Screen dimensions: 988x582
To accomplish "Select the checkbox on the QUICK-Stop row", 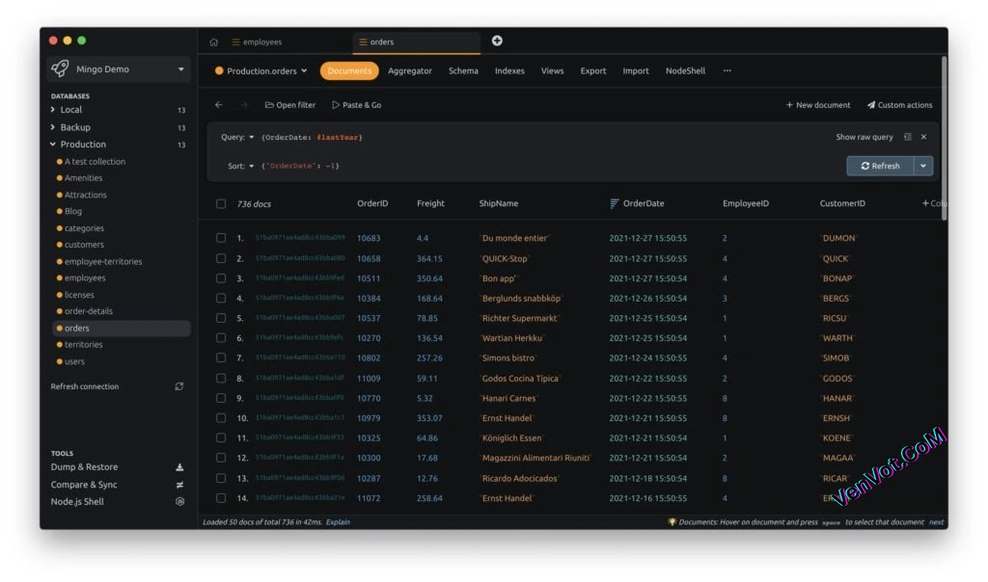I will [x=221, y=258].
